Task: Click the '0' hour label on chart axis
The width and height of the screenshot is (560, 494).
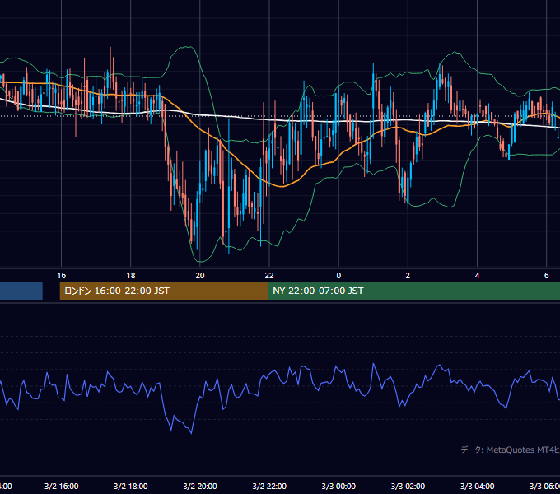Action: [x=338, y=276]
